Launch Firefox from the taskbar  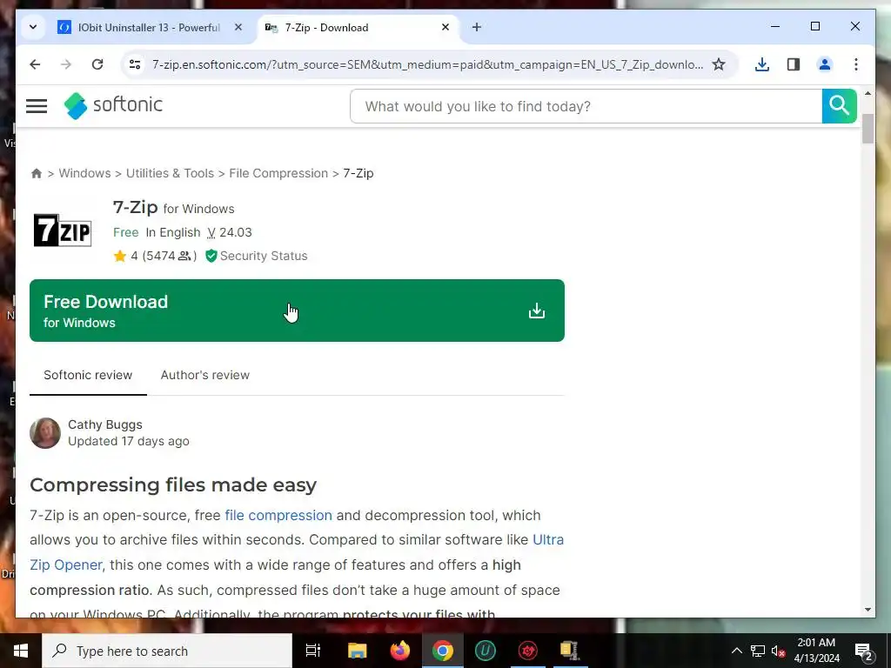coord(400,651)
